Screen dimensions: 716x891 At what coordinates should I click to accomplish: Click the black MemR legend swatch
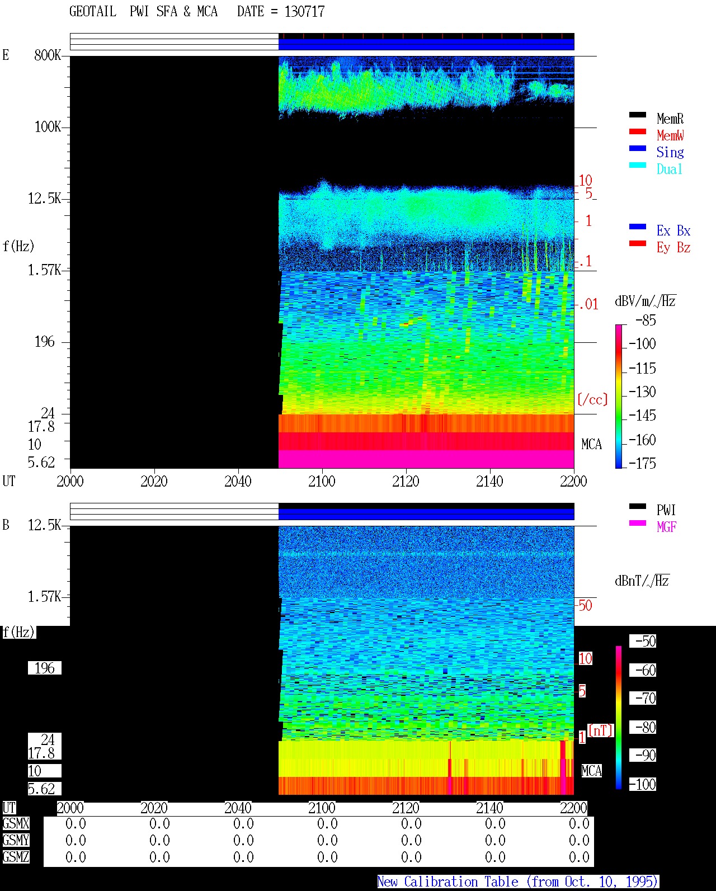coord(637,115)
